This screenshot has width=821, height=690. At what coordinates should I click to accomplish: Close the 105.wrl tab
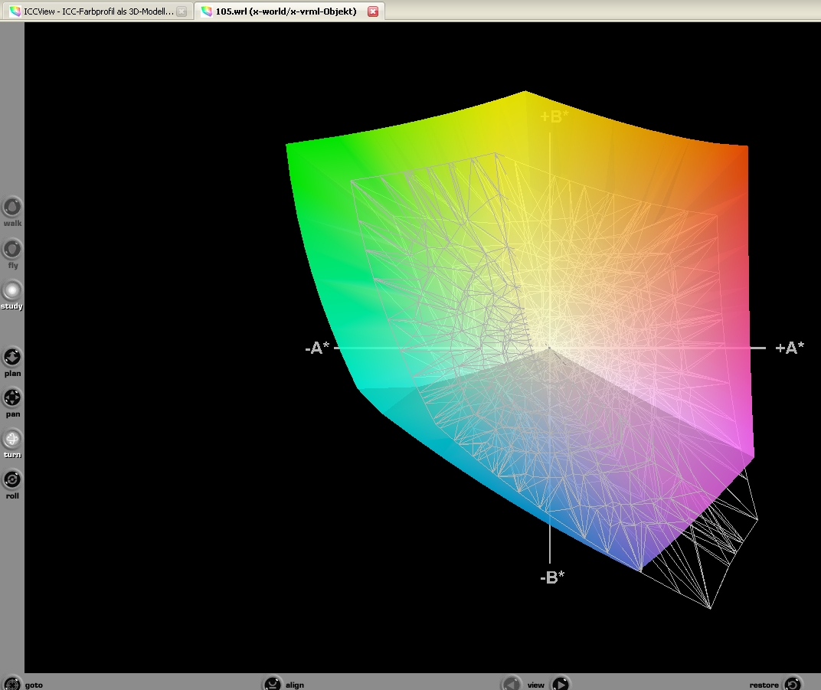coord(373,11)
